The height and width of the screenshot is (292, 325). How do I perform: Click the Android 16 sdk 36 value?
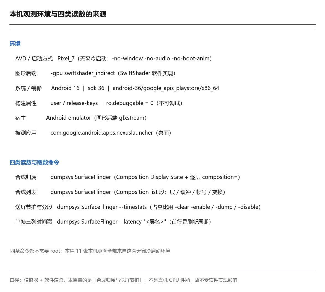coord(135,88)
